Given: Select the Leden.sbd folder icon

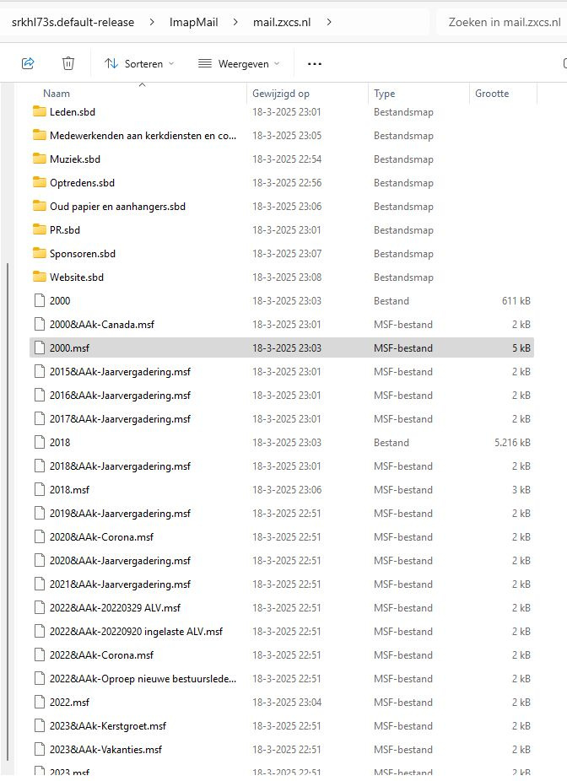Looking at the screenshot, I should pyautogui.click(x=40, y=111).
